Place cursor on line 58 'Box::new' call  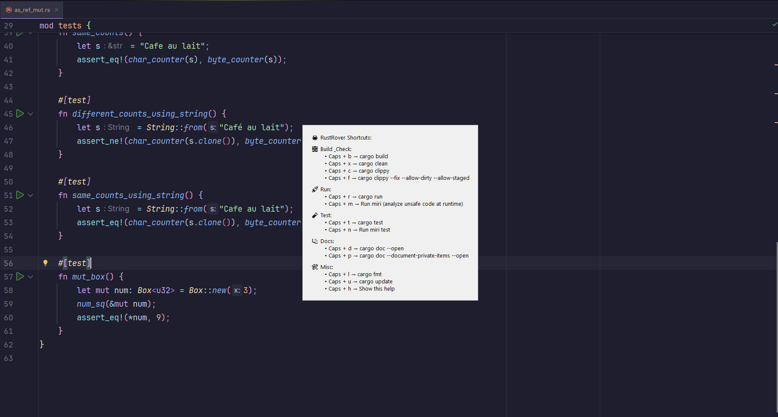pos(208,290)
